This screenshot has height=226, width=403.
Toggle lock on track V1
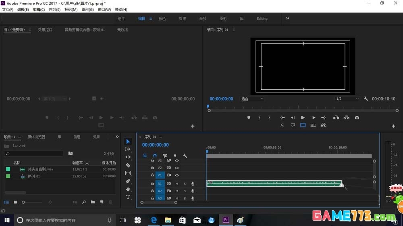point(152,175)
